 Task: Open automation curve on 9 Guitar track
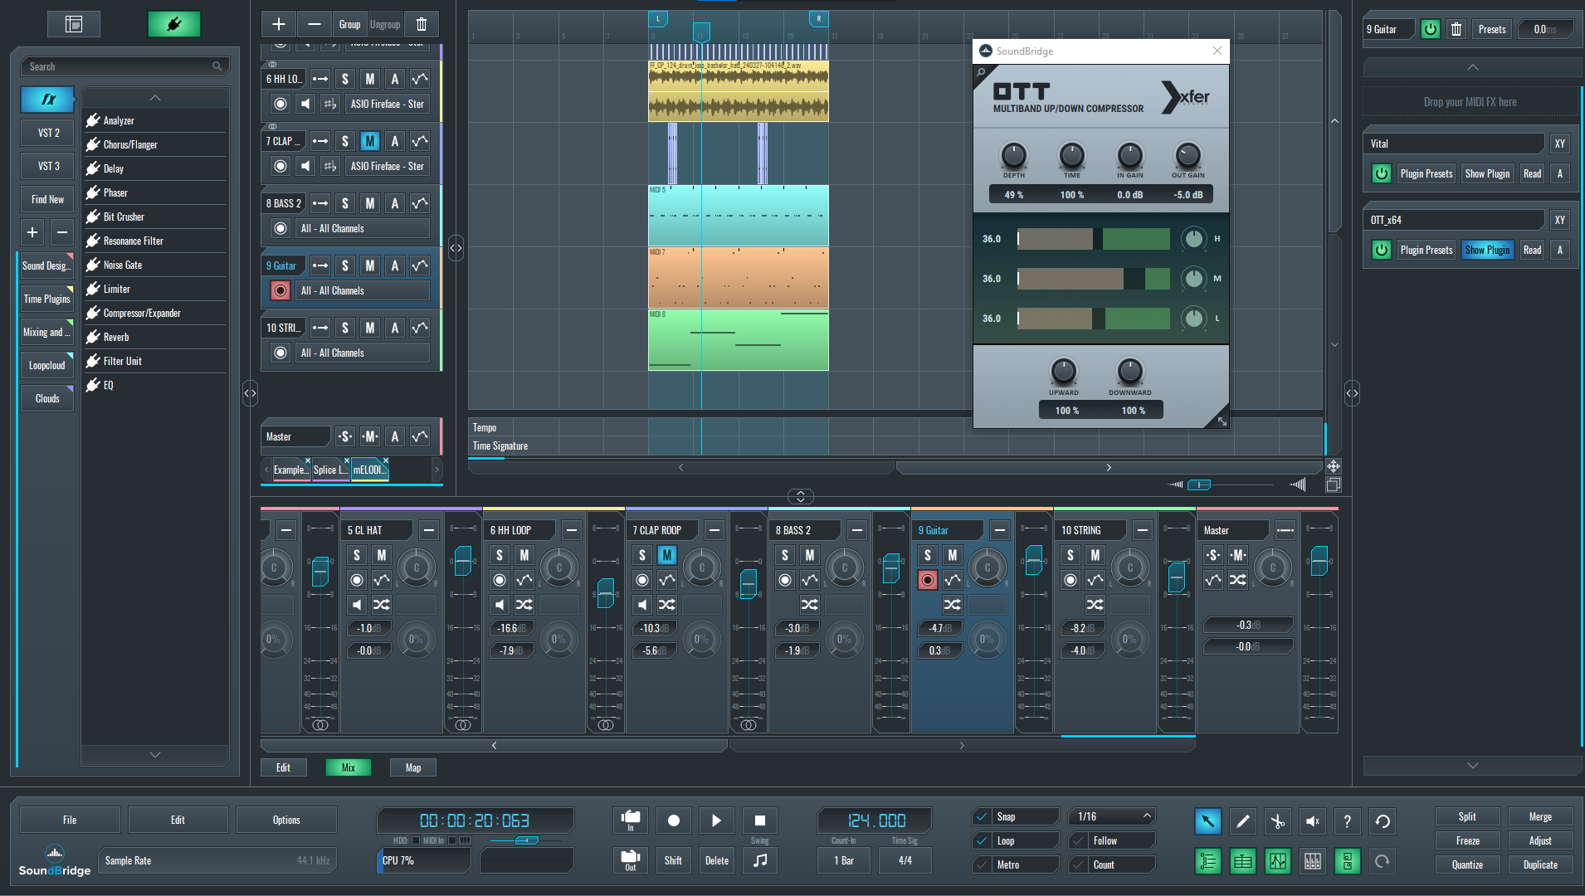[420, 265]
